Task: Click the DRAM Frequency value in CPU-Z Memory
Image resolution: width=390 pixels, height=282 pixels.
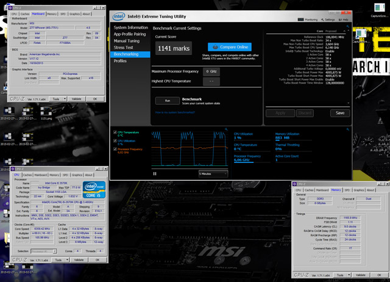Action: tap(350, 218)
